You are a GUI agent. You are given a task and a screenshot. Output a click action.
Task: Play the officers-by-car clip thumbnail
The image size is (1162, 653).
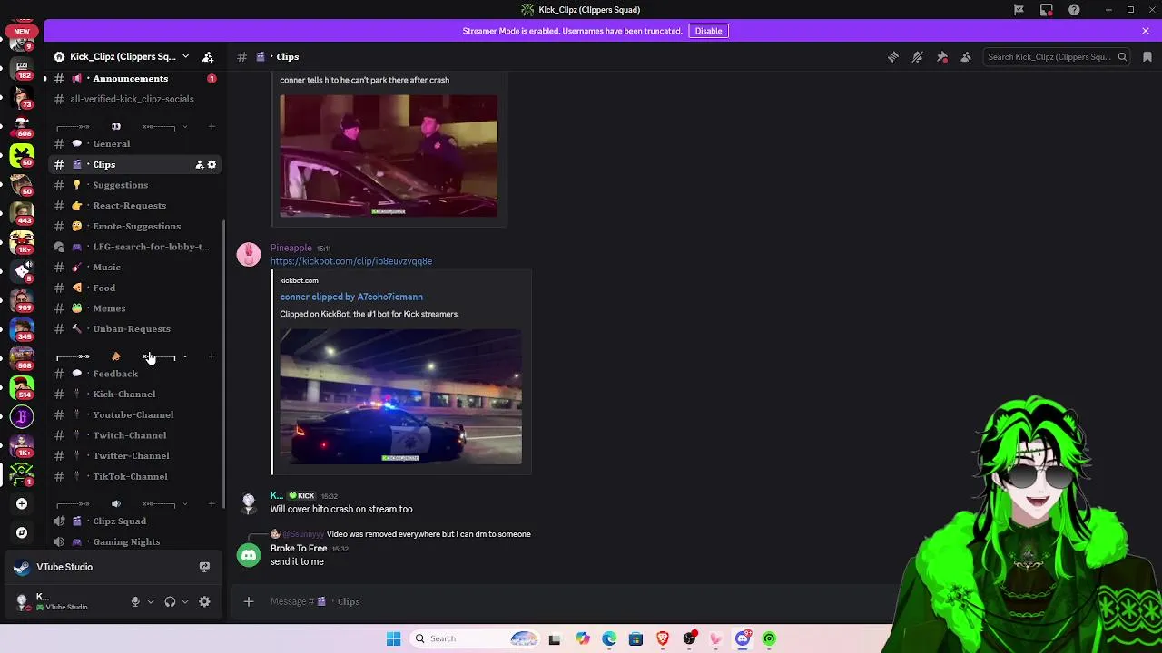pyautogui.click(x=389, y=156)
